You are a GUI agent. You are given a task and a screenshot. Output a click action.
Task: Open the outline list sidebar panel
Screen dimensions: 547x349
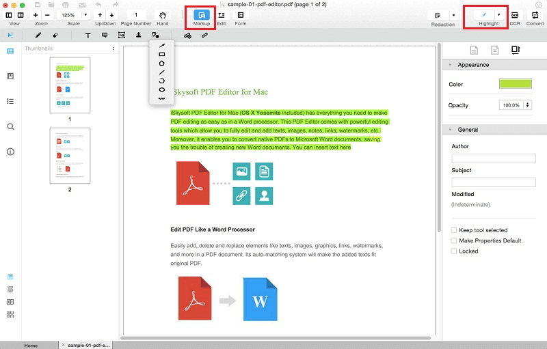click(x=10, y=101)
